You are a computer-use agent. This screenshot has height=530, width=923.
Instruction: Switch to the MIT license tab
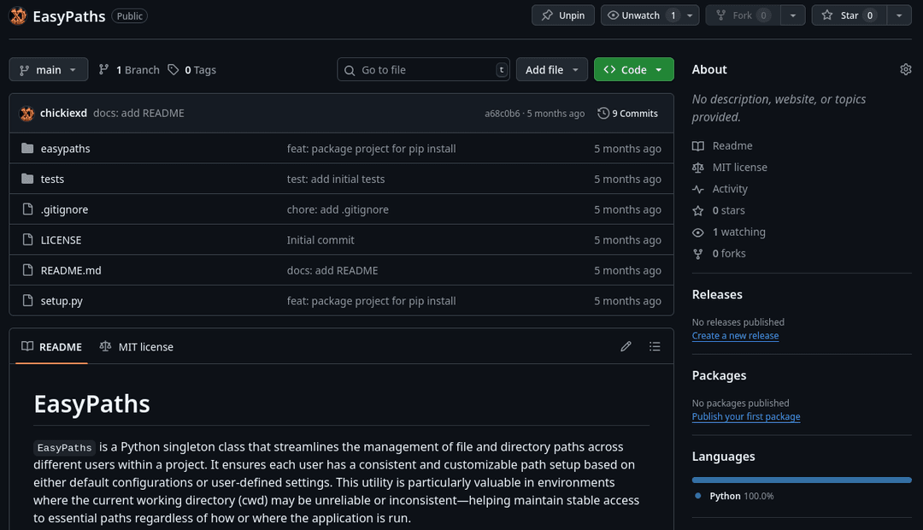coord(137,347)
